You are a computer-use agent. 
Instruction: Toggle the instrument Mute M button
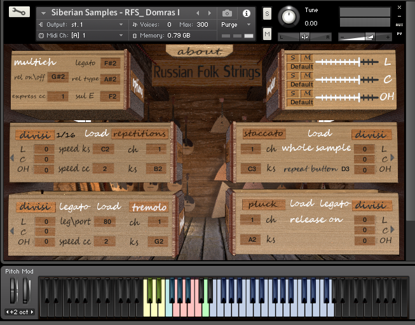pos(267,34)
